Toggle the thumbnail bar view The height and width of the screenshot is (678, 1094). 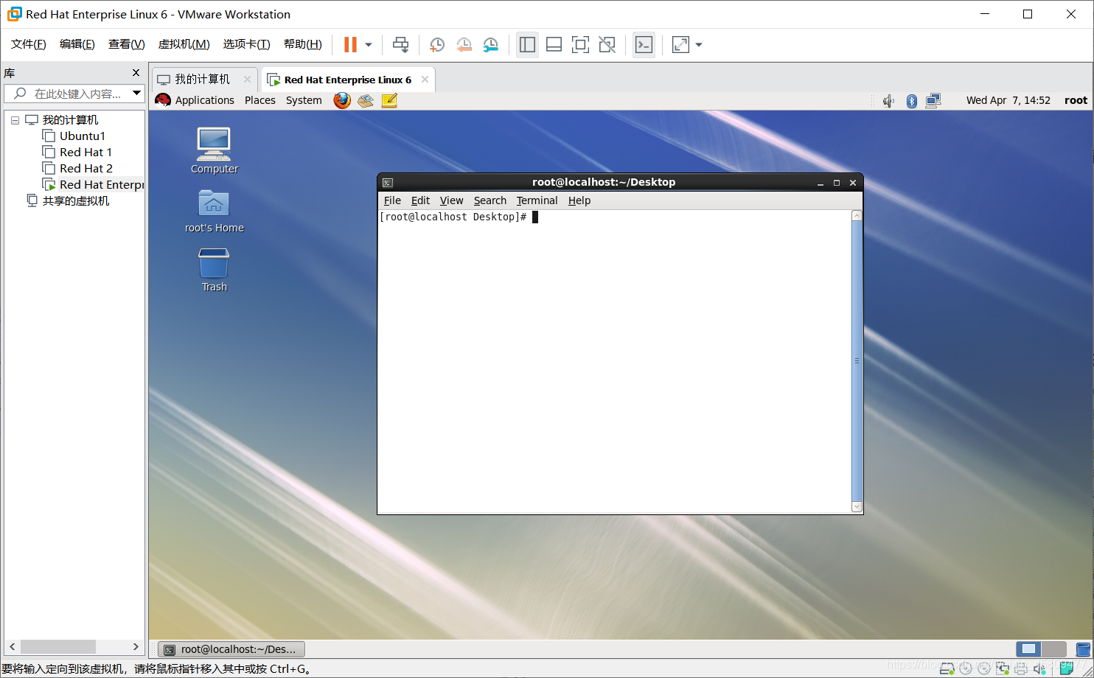[x=554, y=45]
